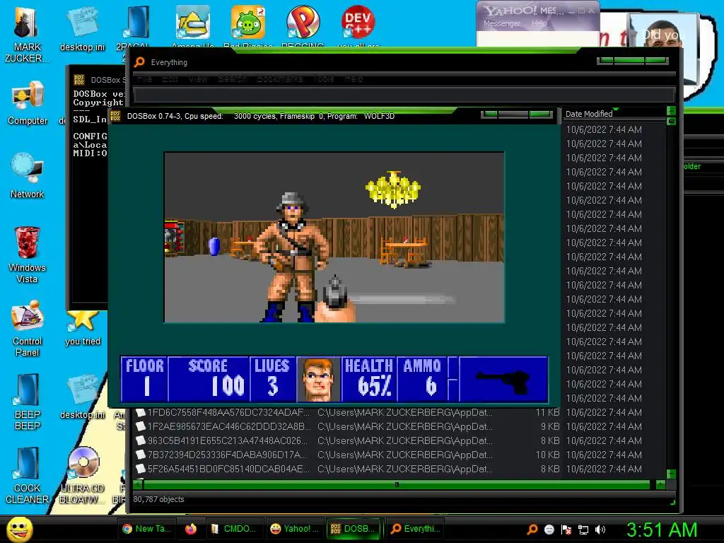
Task: Select the Computer desktop icon
Action: (x=28, y=103)
